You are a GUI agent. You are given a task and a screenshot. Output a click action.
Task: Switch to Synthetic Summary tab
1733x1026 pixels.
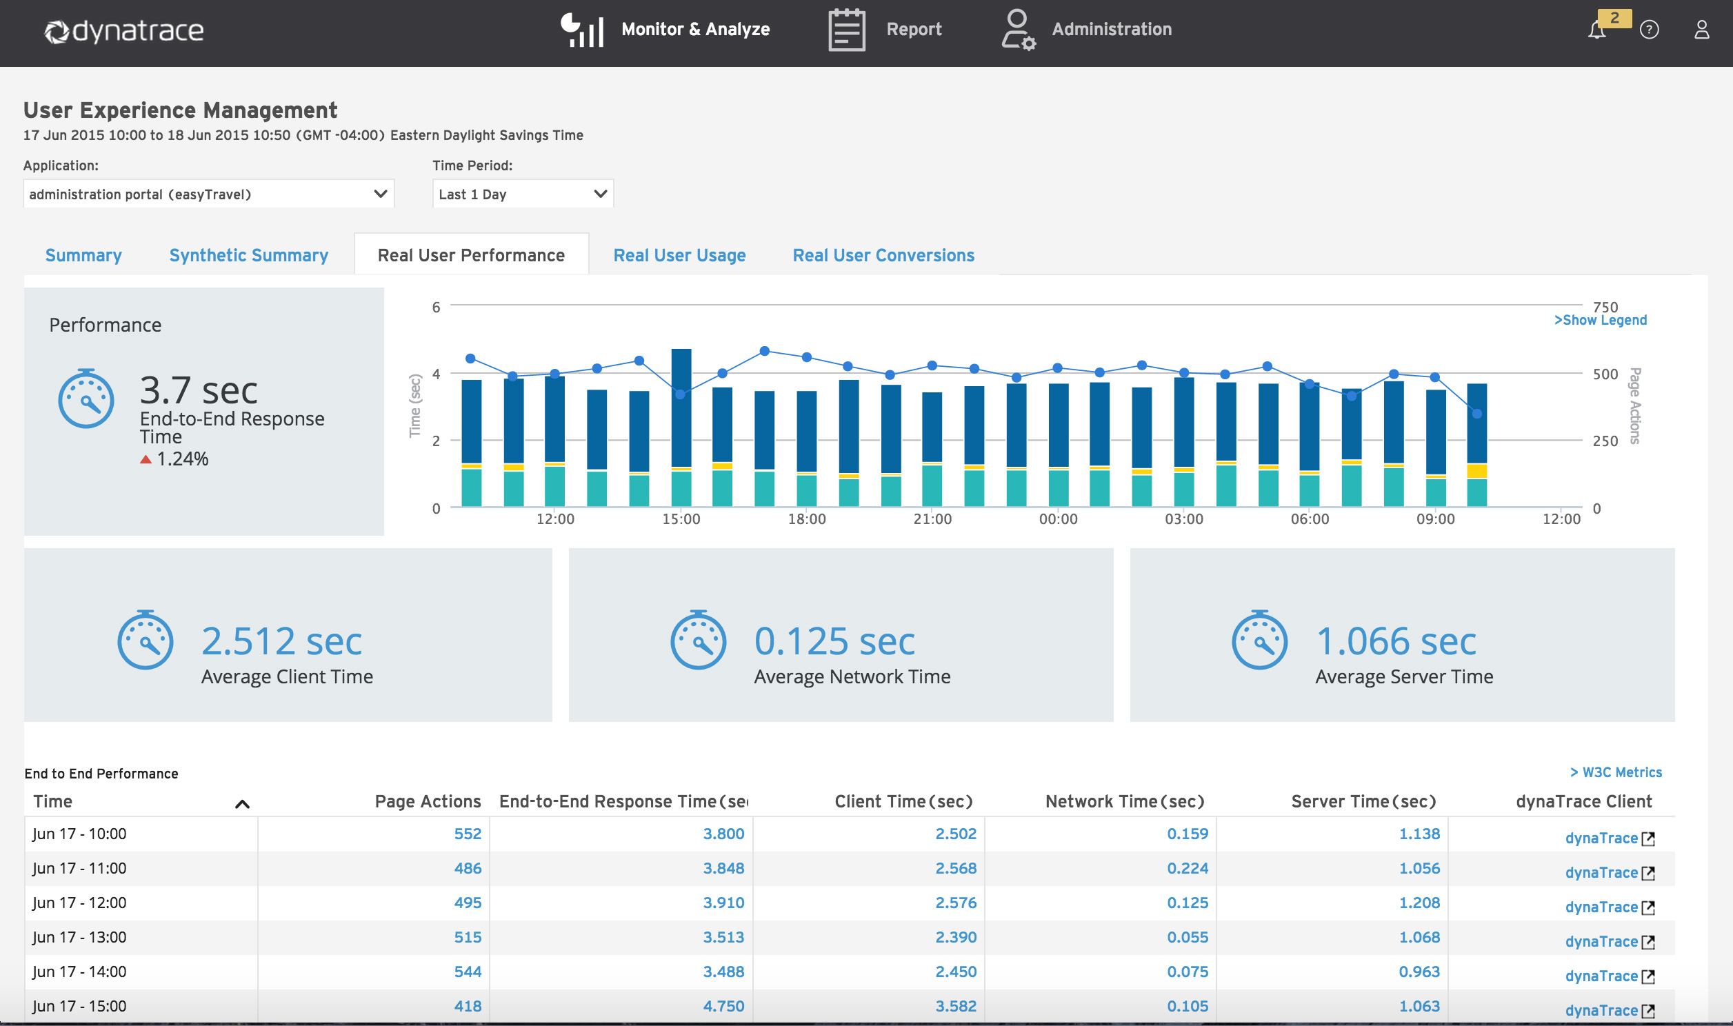(x=249, y=255)
